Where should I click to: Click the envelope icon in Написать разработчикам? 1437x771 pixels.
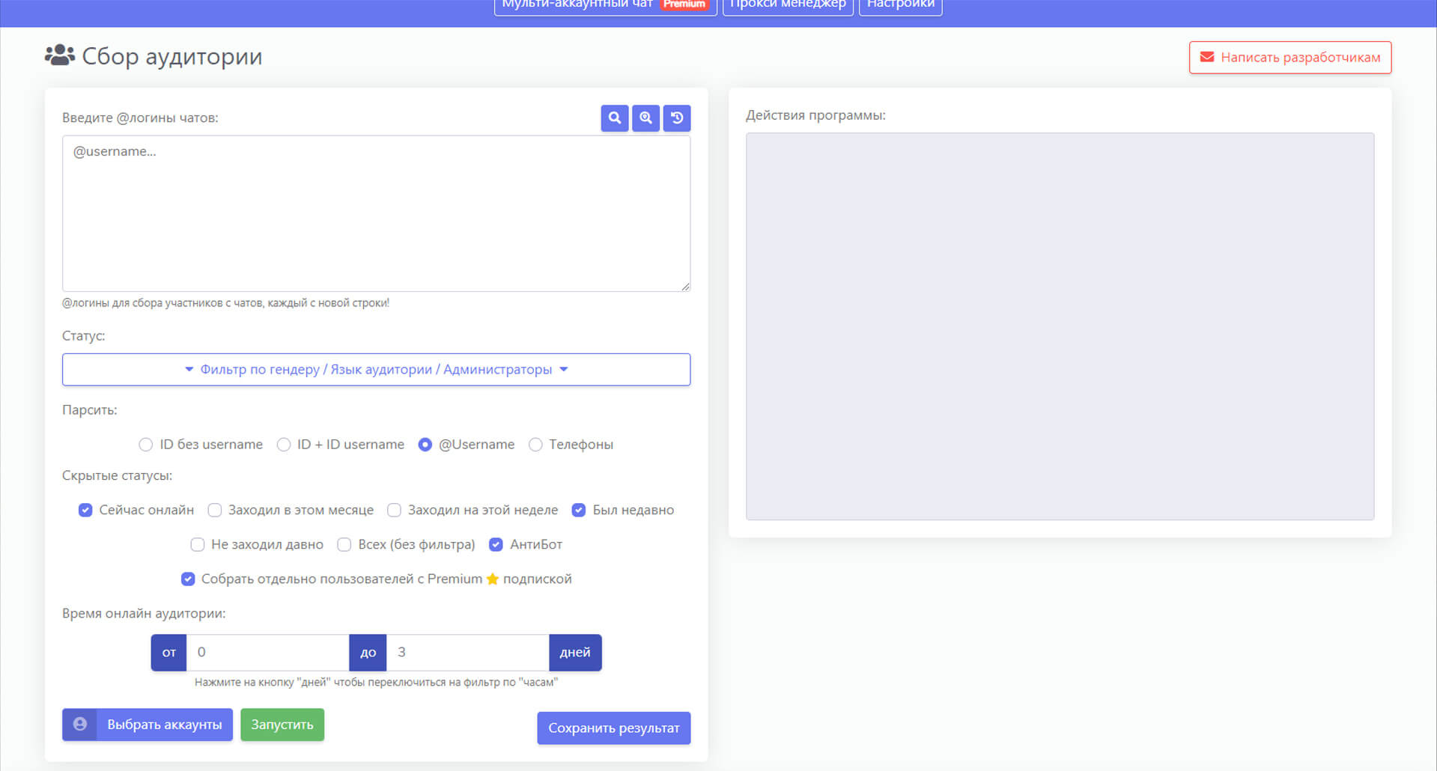[x=1207, y=58]
